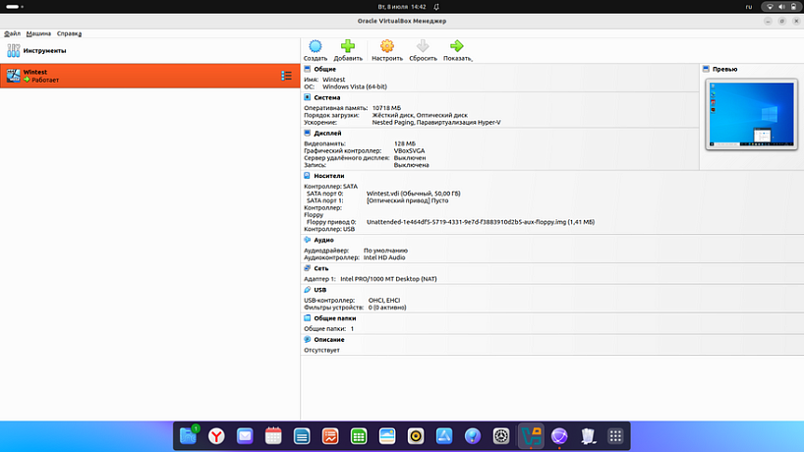Open the Wintest machine tools list icon

click(286, 76)
